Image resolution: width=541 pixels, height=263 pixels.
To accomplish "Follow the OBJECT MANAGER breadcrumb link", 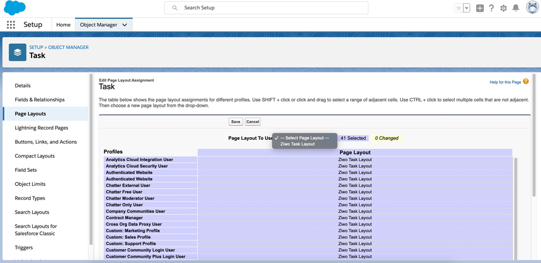I will click(68, 47).
